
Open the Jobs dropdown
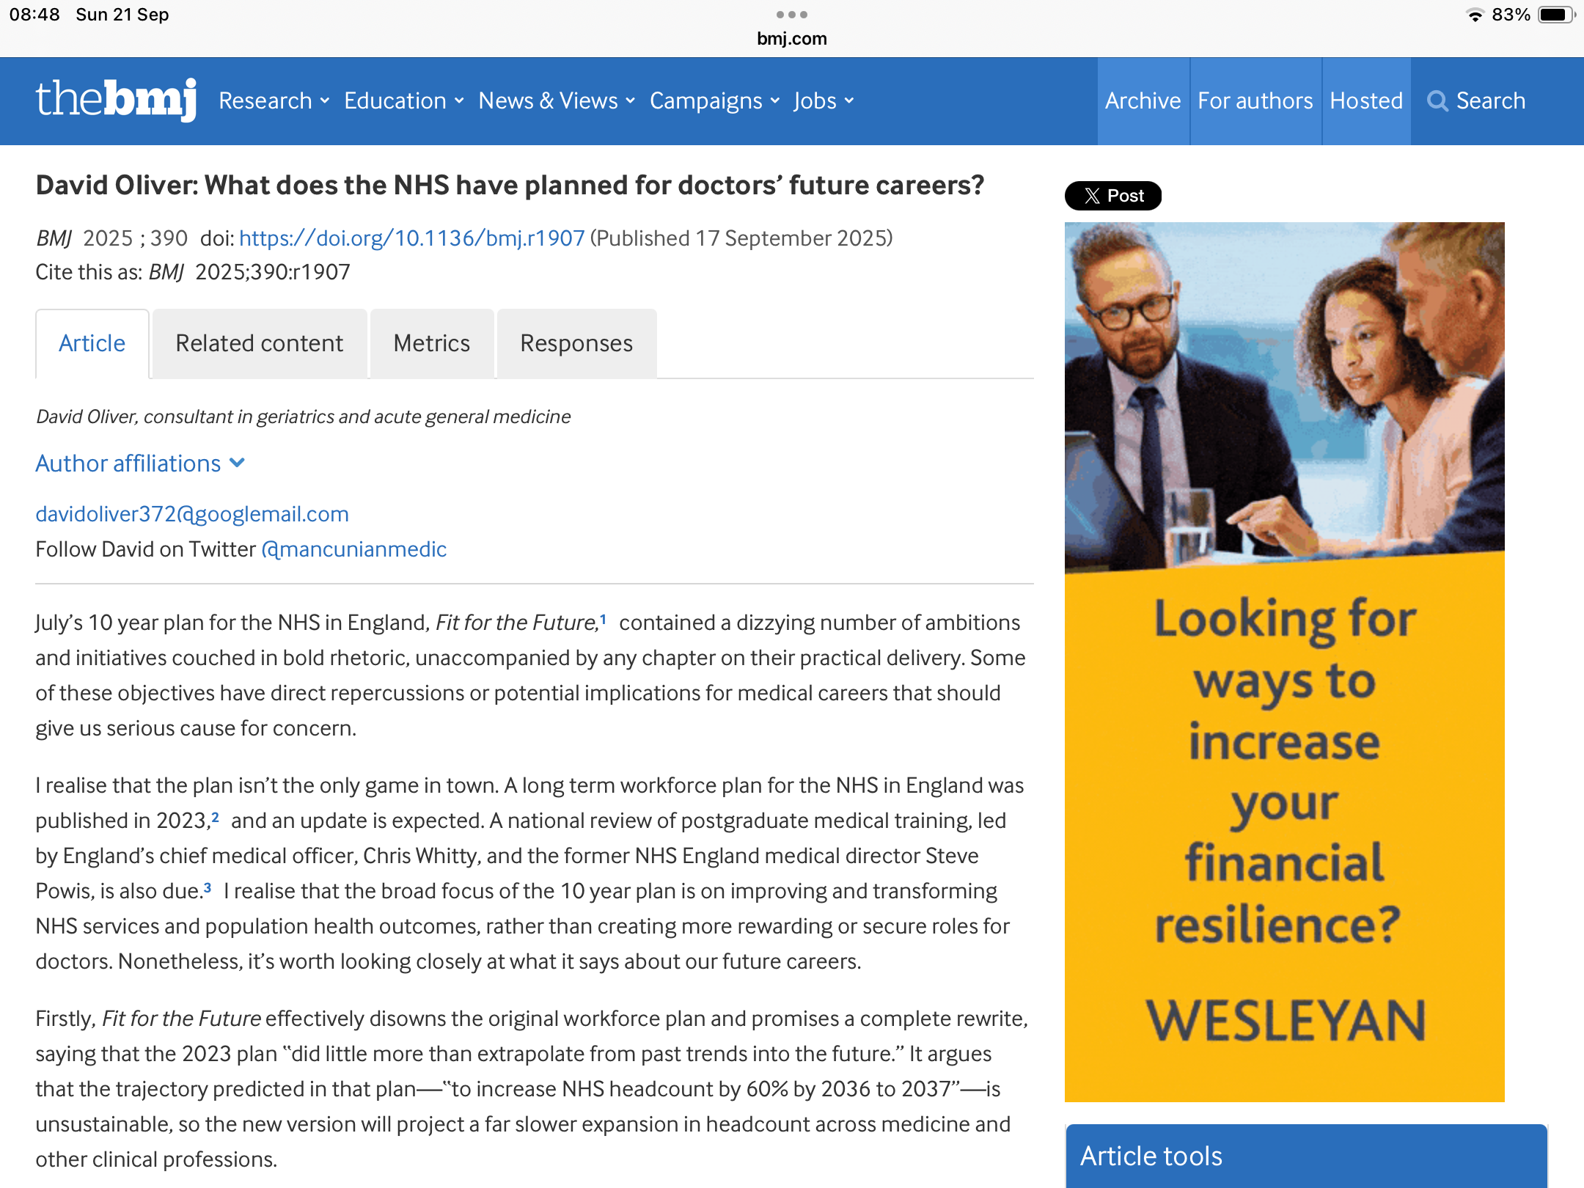pyautogui.click(x=823, y=100)
